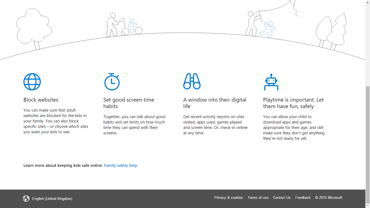Go to Contact Us
The height and width of the screenshot is (208, 370).
(x=282, y=198)
